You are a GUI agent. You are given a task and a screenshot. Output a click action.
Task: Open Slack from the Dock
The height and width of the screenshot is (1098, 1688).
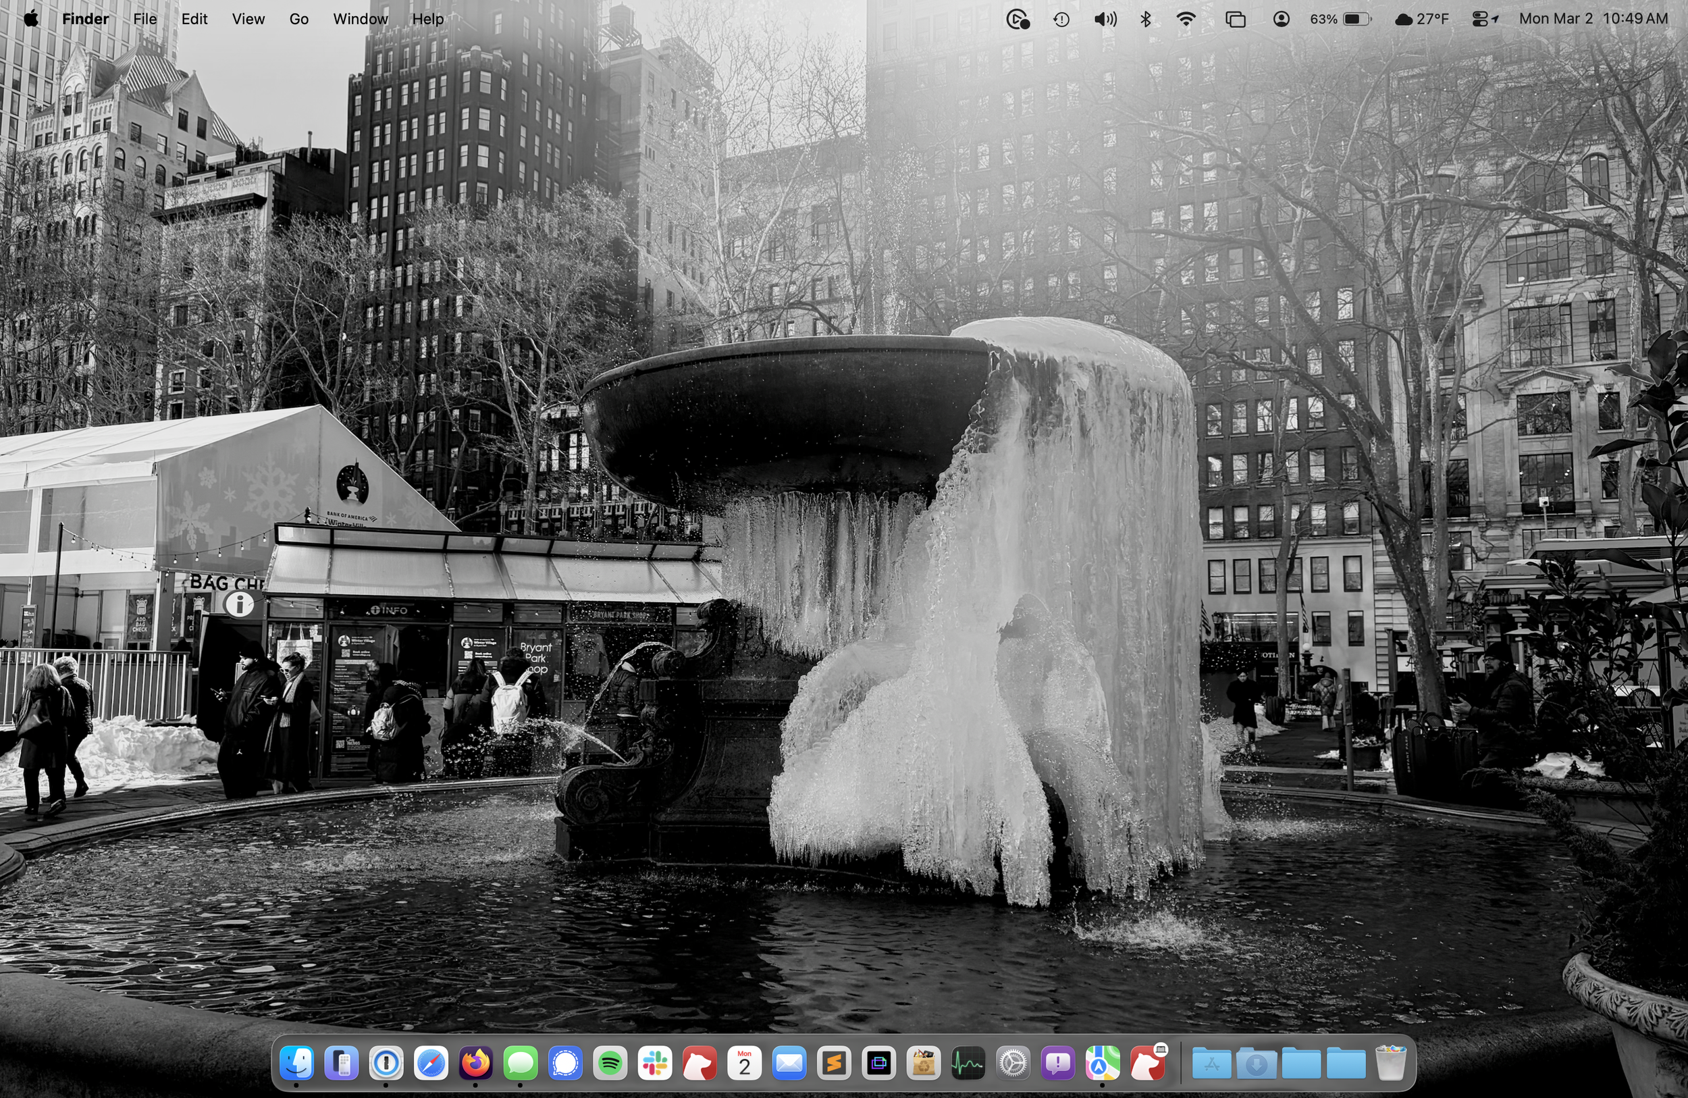click(x=655, y=1064)
